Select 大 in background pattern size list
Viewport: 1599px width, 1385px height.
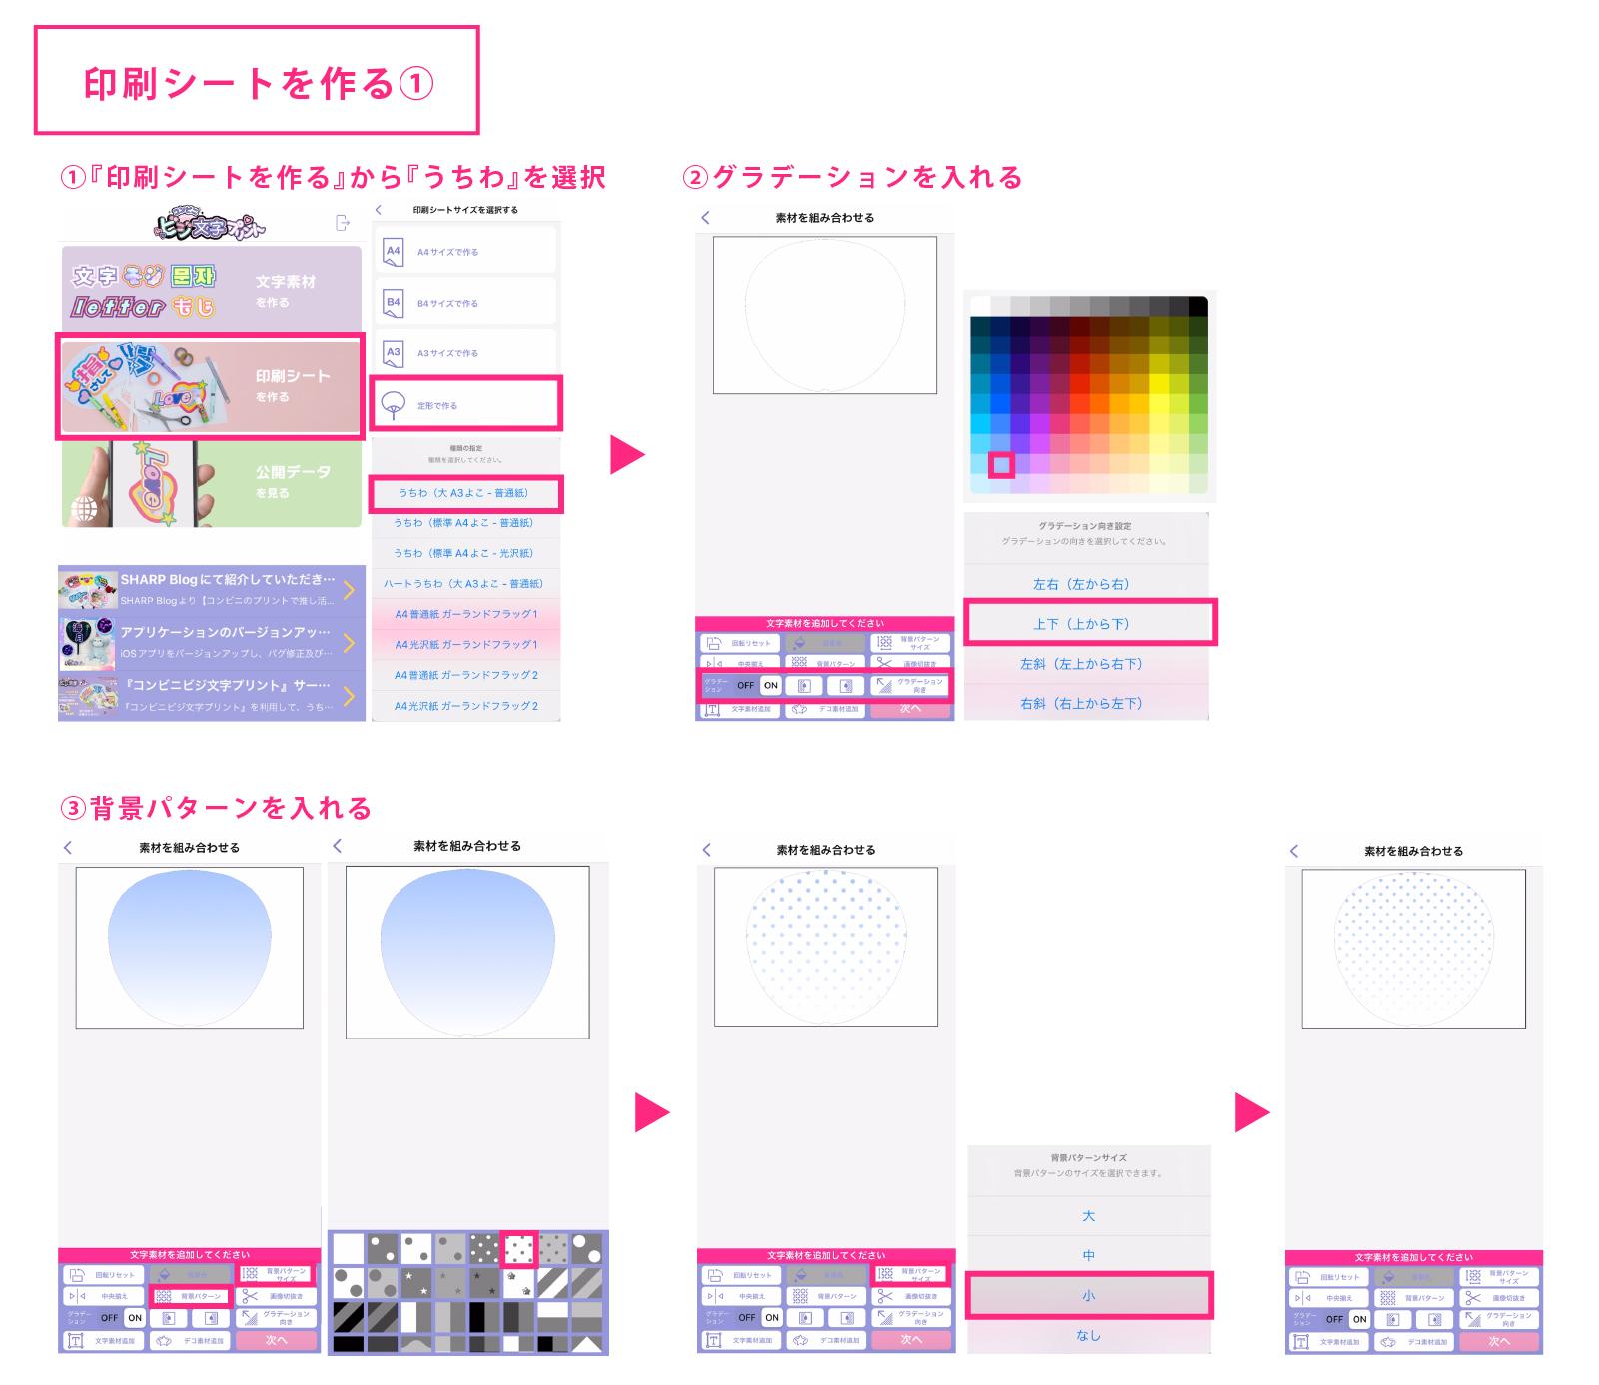coord(1088,1216)
